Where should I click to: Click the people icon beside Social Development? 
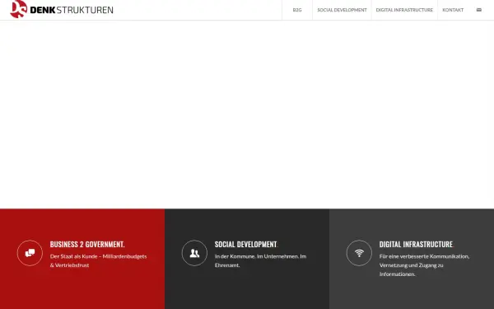pyautogui.click(x=194, y=253)
